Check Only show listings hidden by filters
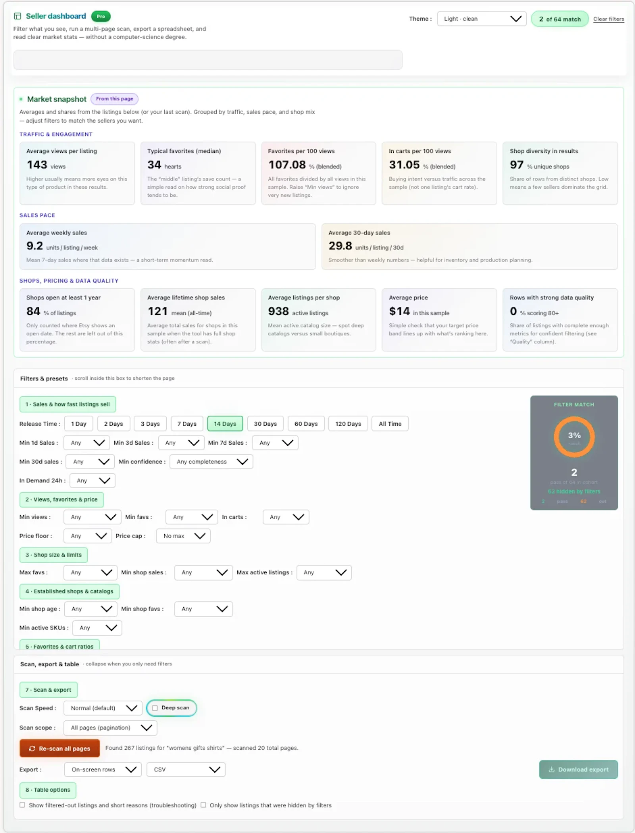Screen dimensions: 635x833 pyautogui.click(x=203, y=805)
